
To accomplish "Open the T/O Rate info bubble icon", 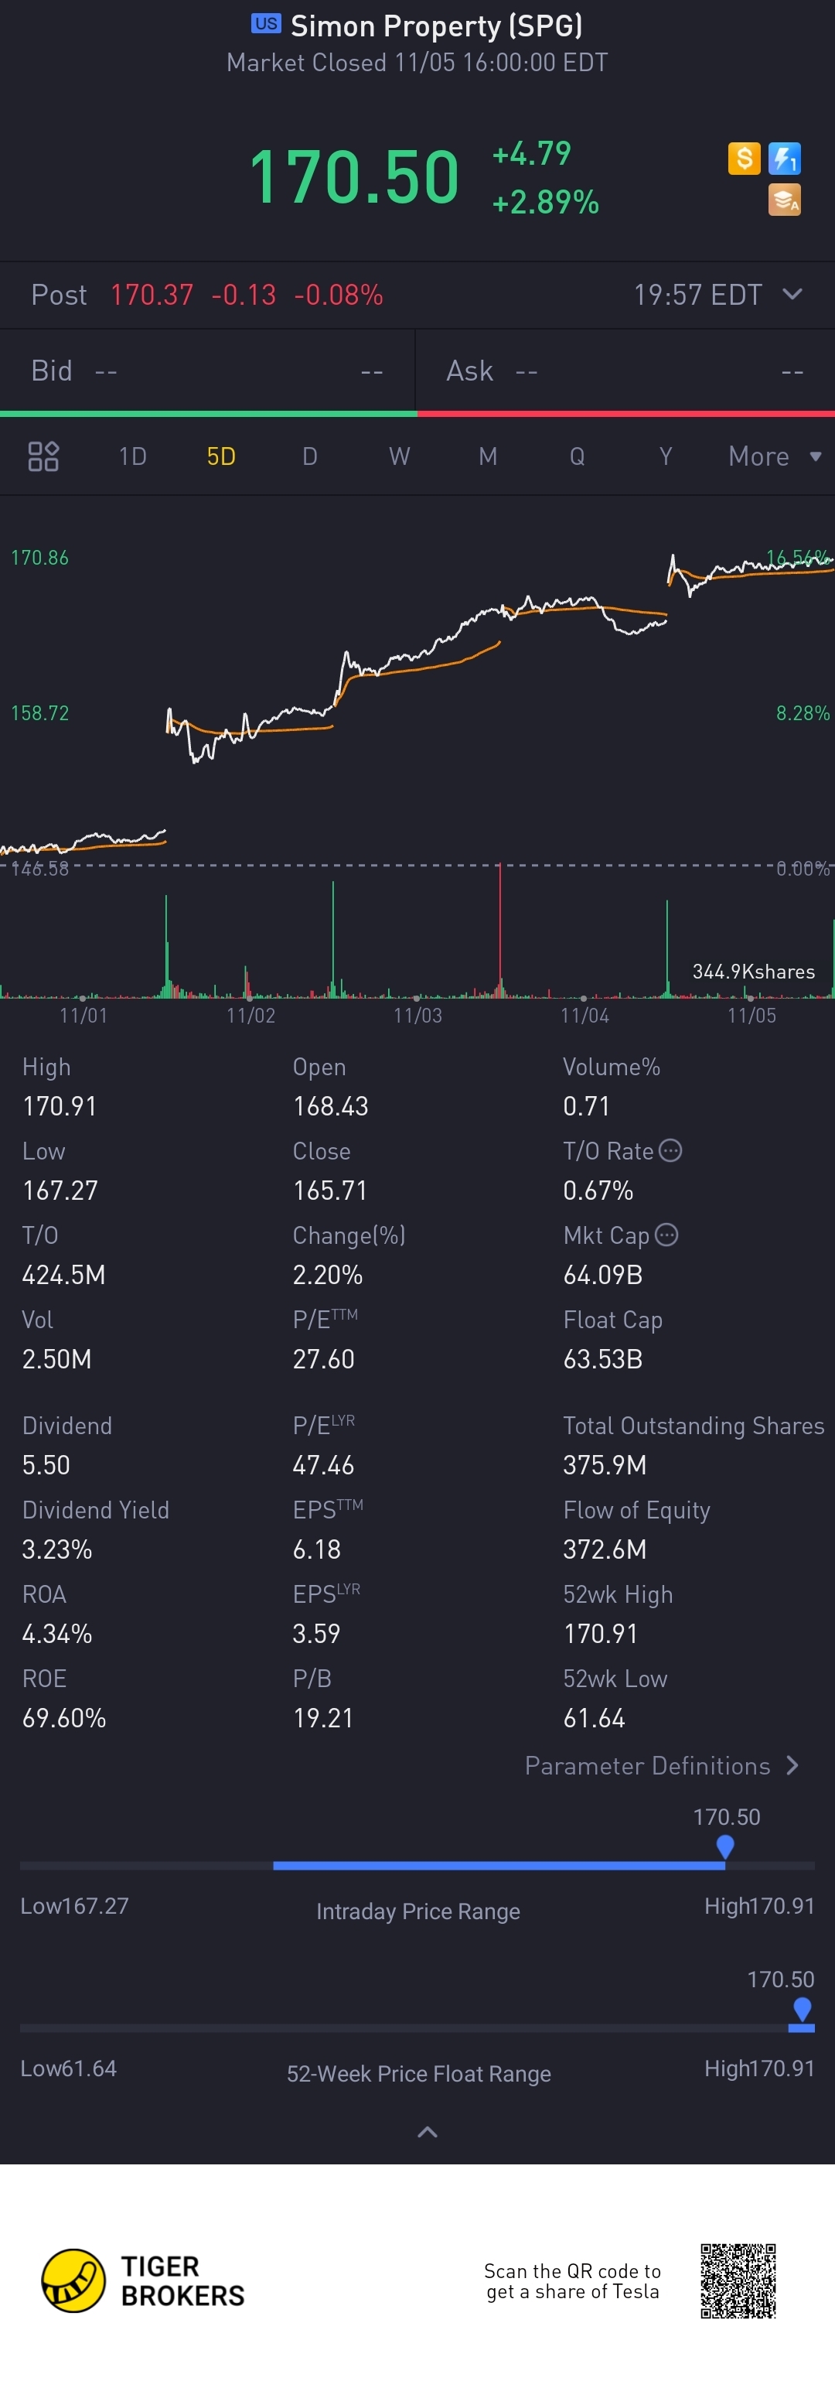I will (670, 1150).
